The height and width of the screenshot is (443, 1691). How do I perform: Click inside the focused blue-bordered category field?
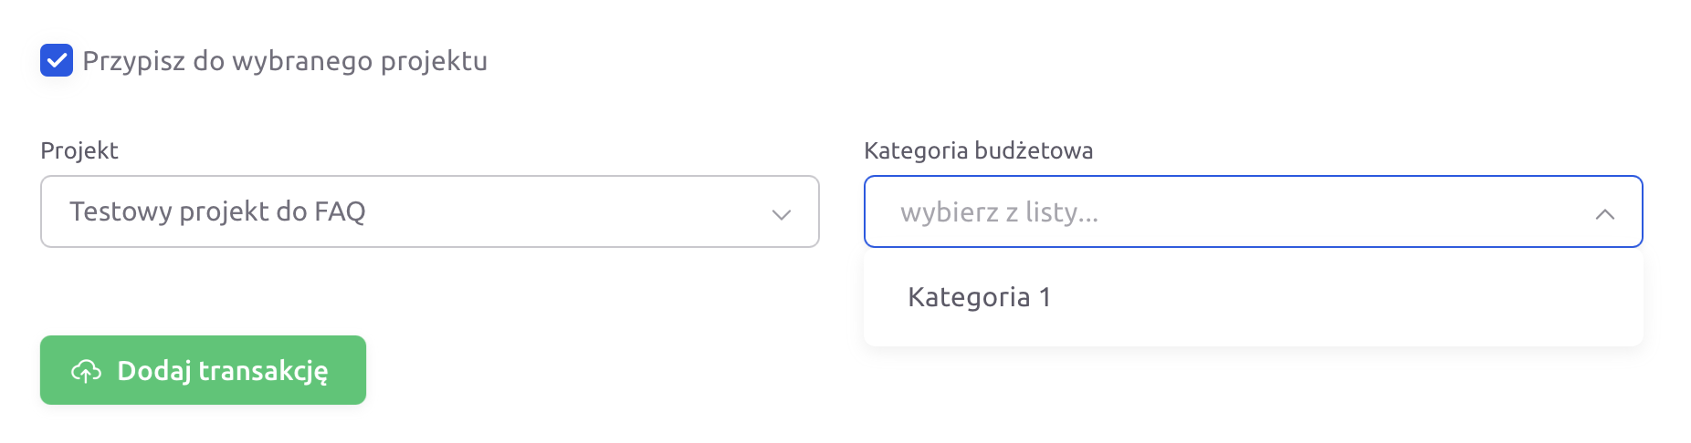coord(1254,211)
